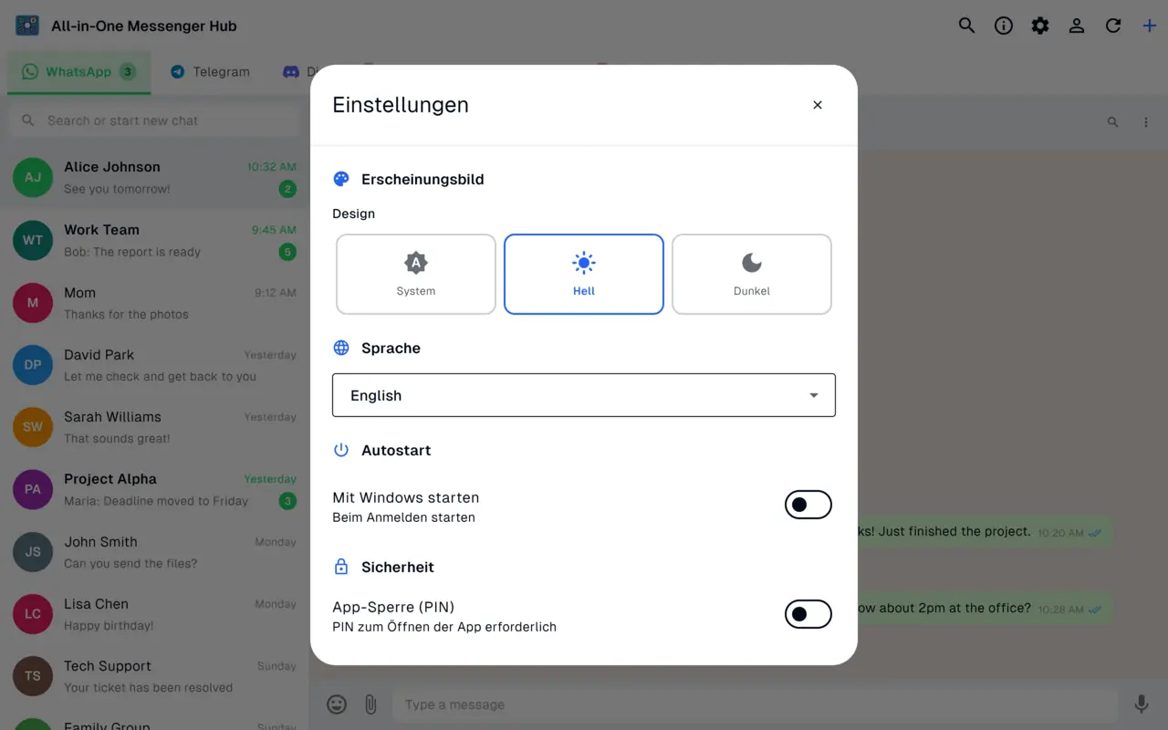Open Lisa Chen chat
1168x730 pixels.
coord(155,614)
